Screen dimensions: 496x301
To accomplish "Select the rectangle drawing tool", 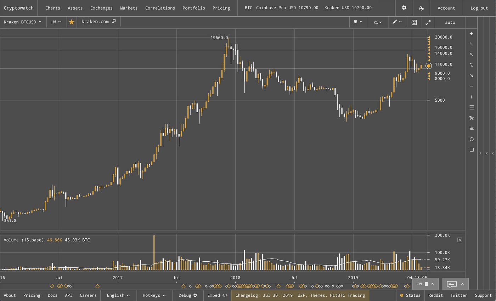I will click(x=471, y=150).
